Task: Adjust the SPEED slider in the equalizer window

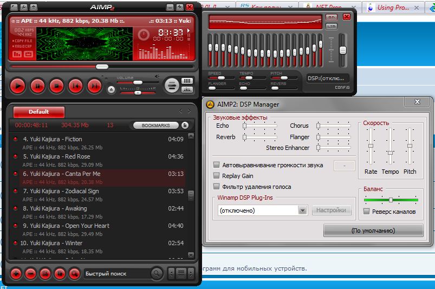Action: tap(221, 78)
